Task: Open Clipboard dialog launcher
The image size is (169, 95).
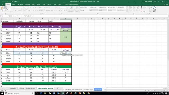Action: (13, 13)
